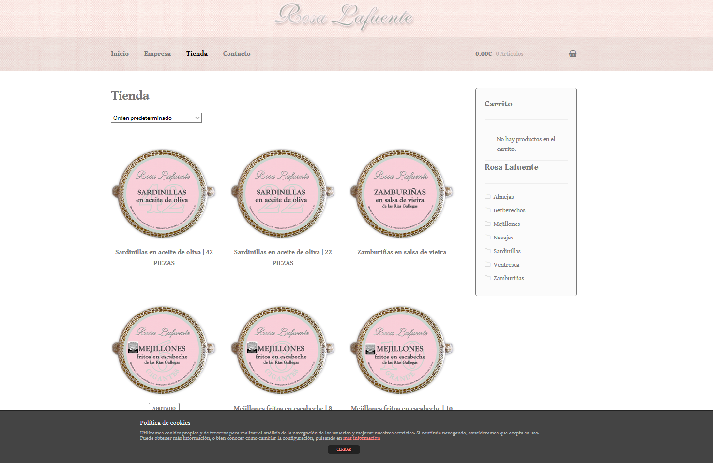The height and width of the screenshot is (463, 713).
Task: Open the Berberechos category link
Action: (x=509, y=210)
